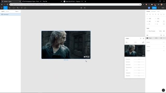The width and height of the screenshot is (166, 93).
Task: Click the Contrast slider handle
Action: click(x=139, y=62)
